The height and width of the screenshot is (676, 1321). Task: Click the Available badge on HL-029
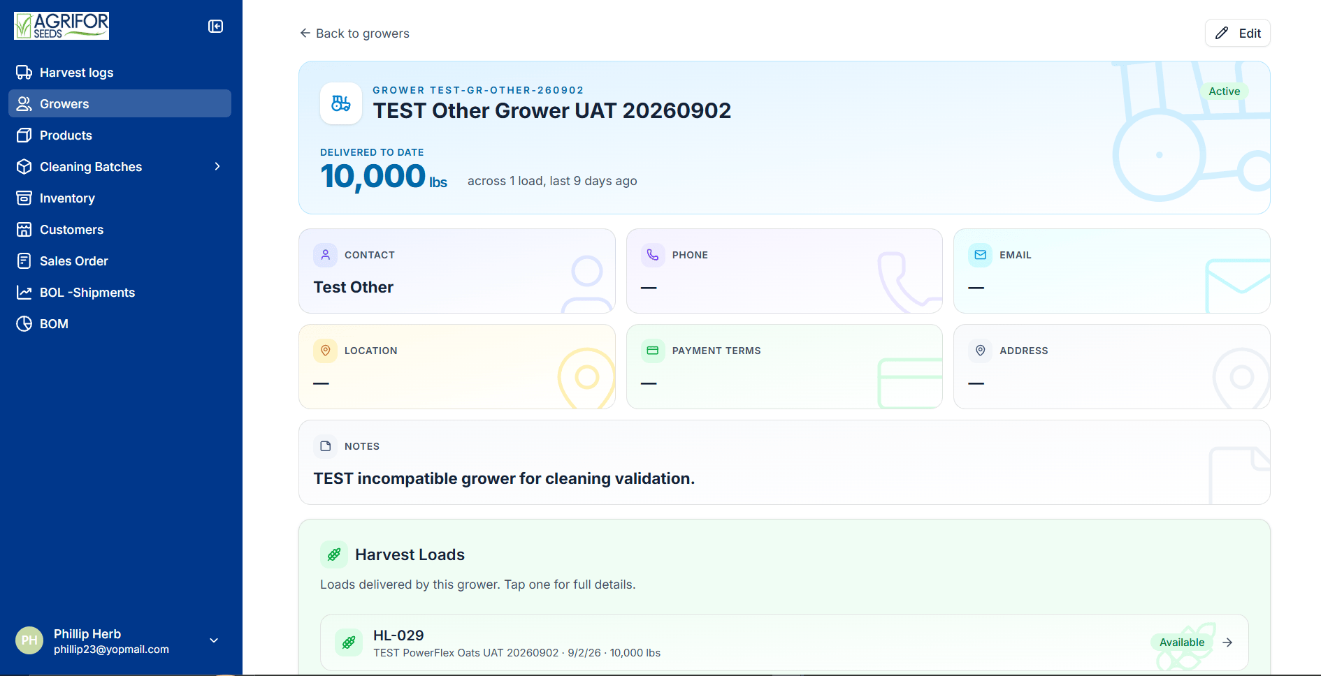[x=1182, y=642]
